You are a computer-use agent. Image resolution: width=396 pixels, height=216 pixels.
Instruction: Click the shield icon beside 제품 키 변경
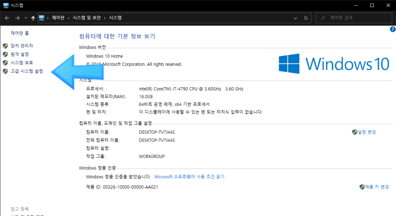362,187
